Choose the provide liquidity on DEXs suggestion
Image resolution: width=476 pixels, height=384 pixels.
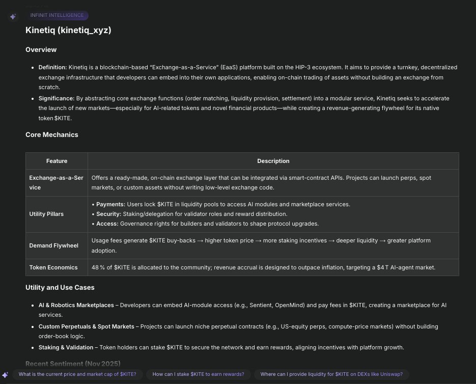click(331, 374)
